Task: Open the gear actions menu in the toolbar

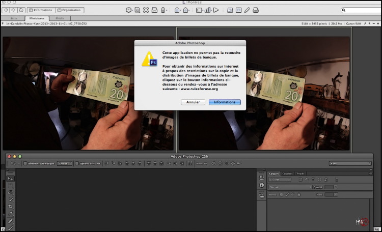Action: [x=129, y=10]
